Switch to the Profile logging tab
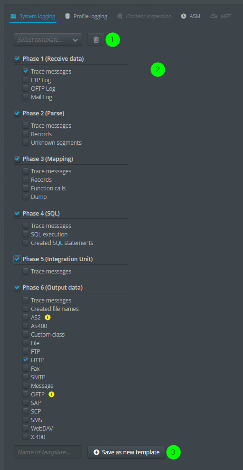Image resolution: width=243 pixels, height=470 pixels. tap(86, 16)
